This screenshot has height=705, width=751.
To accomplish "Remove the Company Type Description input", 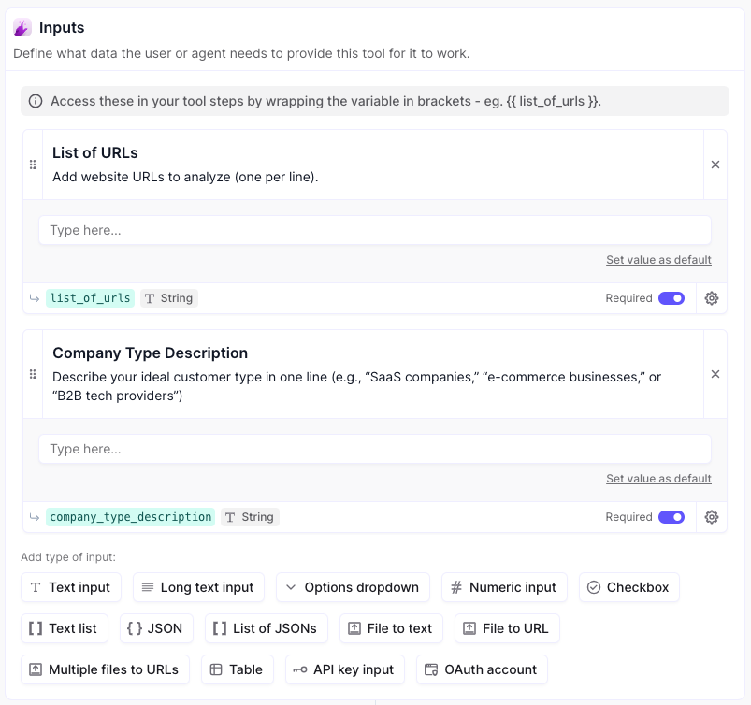I will pyautogui.click(x=715, y=374).
